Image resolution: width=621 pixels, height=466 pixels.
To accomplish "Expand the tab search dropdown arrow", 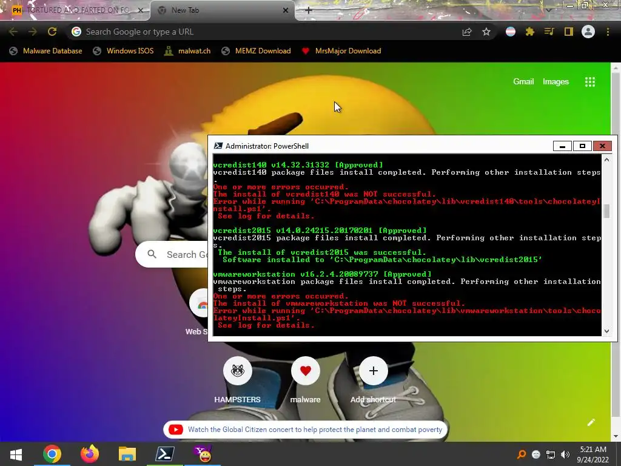I will 548,10.
